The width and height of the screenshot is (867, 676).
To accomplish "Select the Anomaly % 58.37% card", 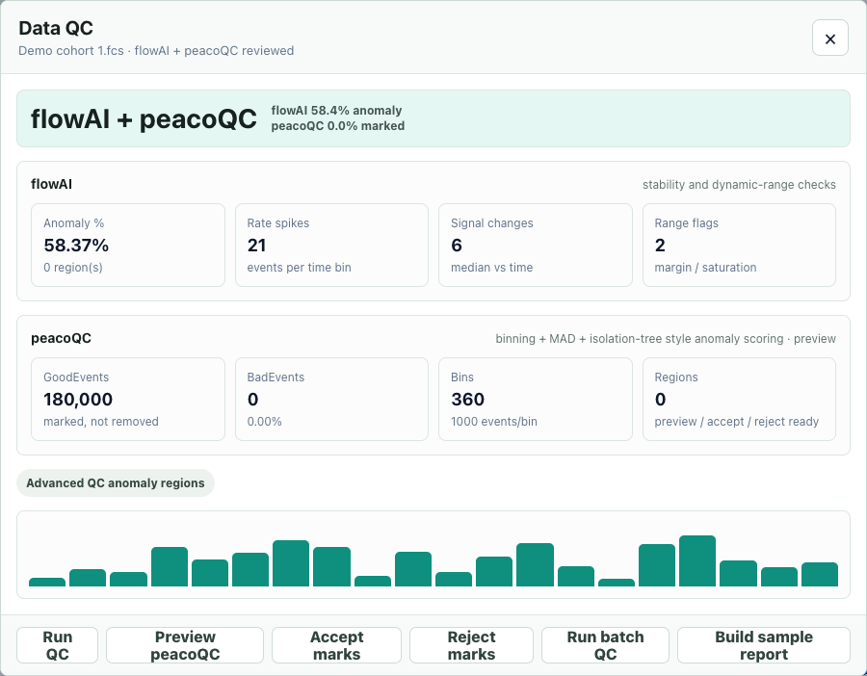I will click(x=128, y=245).
